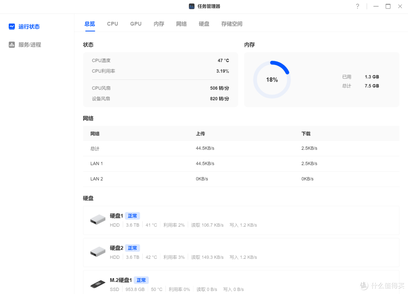Click the 硬盘 section heading

click(88, 198)
